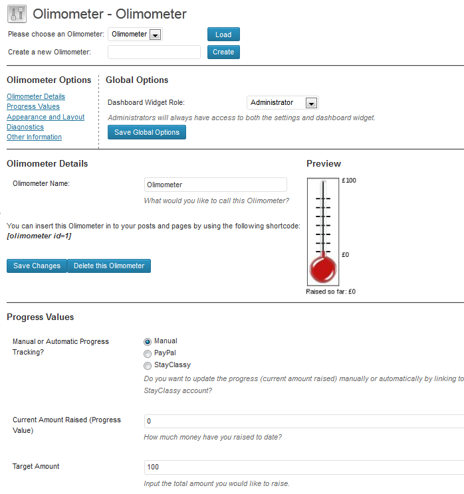Click the 'Dashboard Widget Role:' label
464x494 pixels.
point(146,103)
